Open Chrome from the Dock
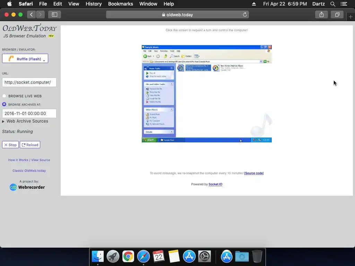Image resolution: width=355 pixels, height=266 pixels. pyautogui.click(x=128, y=257)
